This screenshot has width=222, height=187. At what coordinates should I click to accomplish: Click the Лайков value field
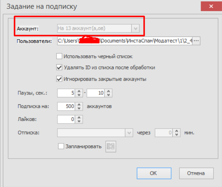pyautogui.click(x=66, y=120)
